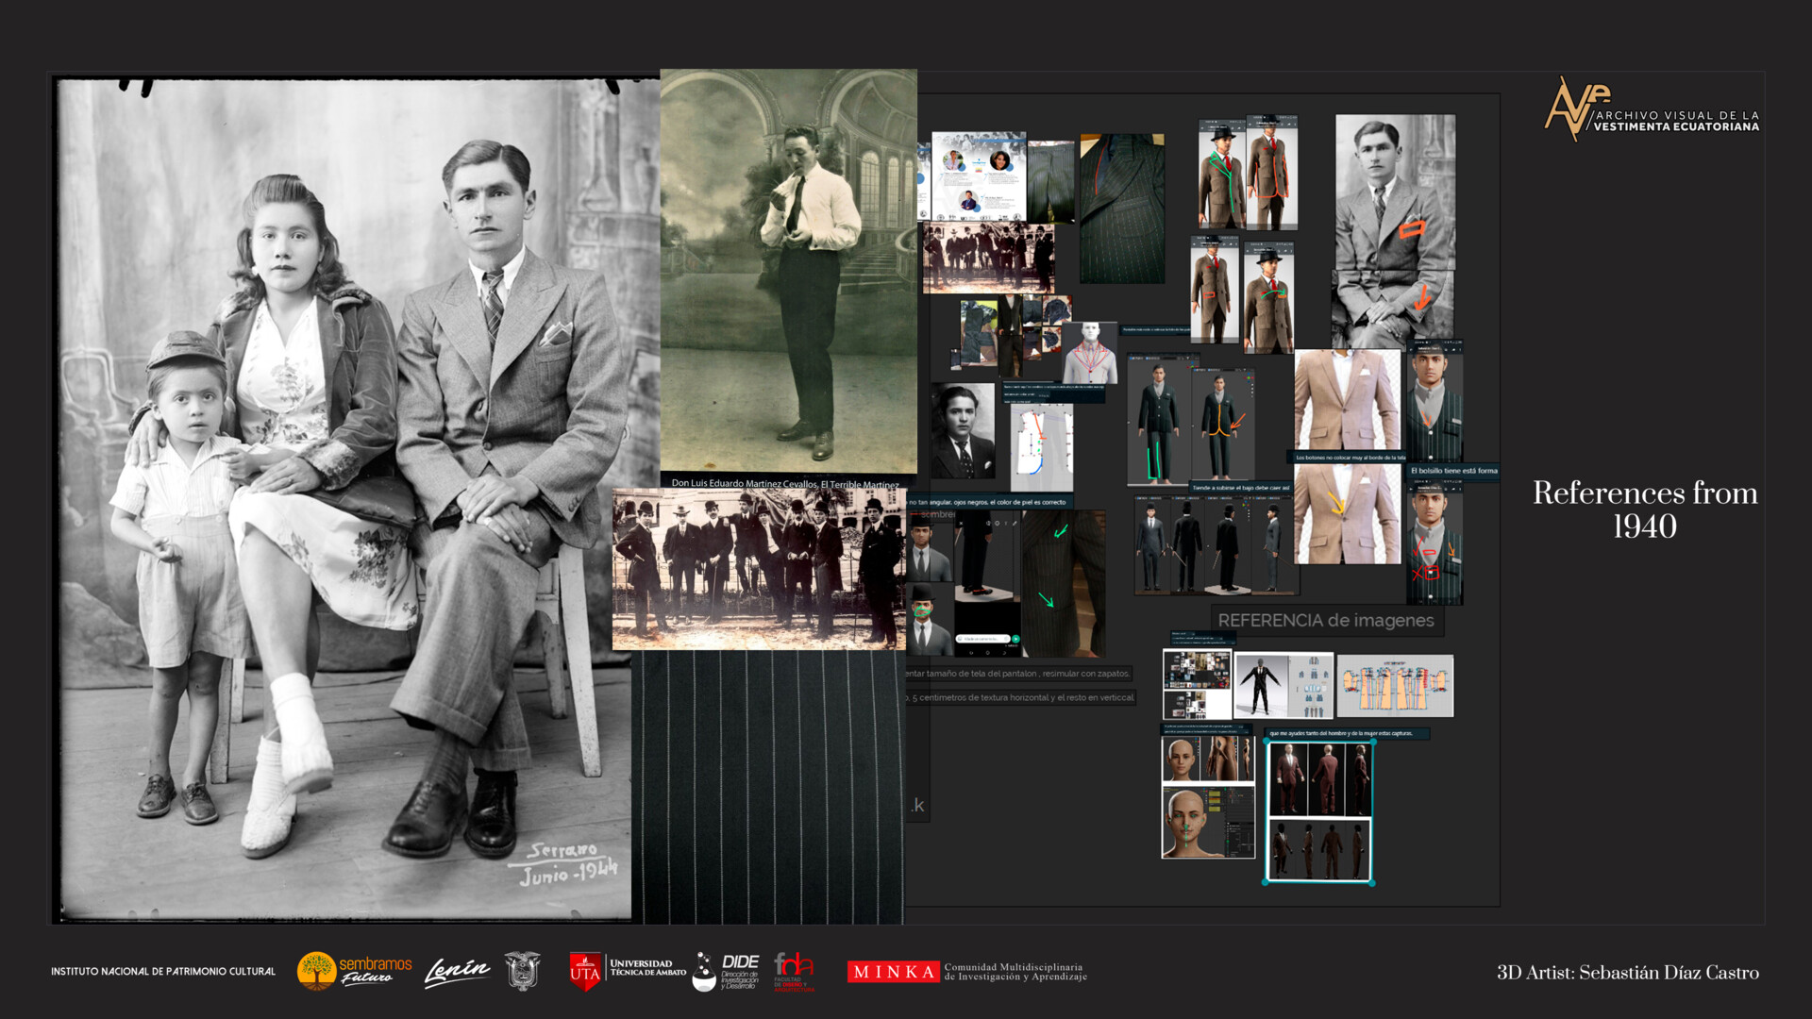Click the pinstripe fabric swatch image

766,788
